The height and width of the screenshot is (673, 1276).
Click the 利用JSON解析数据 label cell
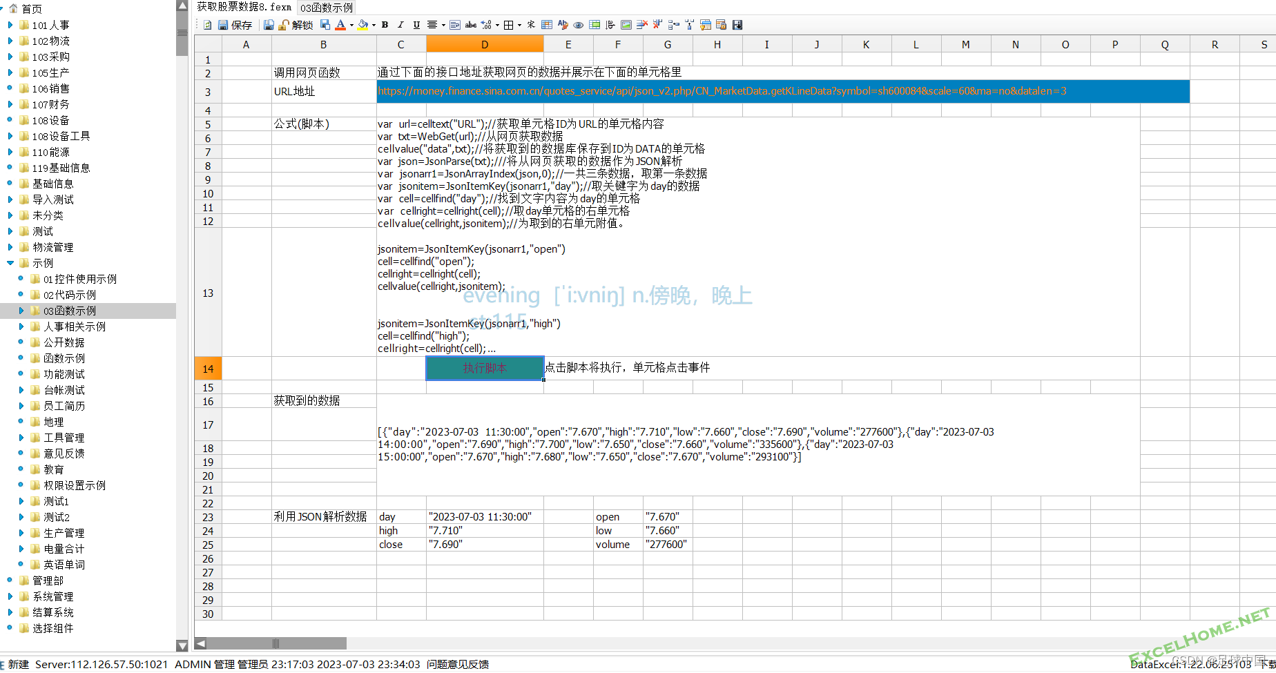(x=324, y=516)
